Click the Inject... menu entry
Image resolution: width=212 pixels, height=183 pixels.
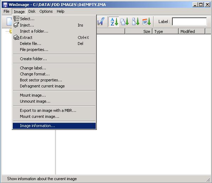pos(54,25)
